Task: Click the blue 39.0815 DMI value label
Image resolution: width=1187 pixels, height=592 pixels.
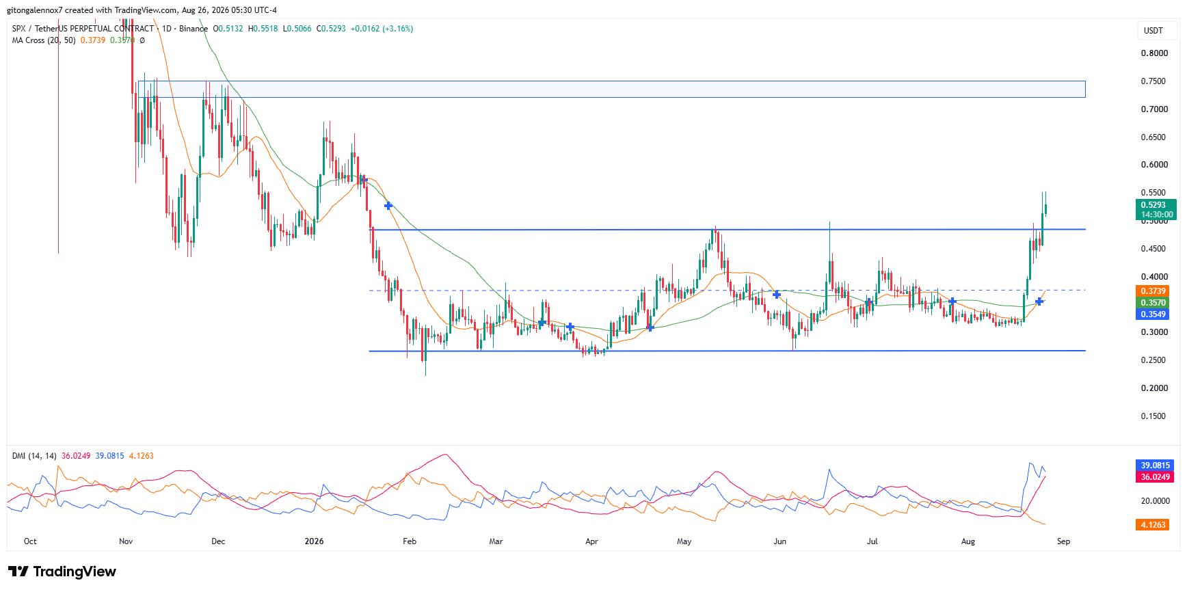Action: [1156, 466]
